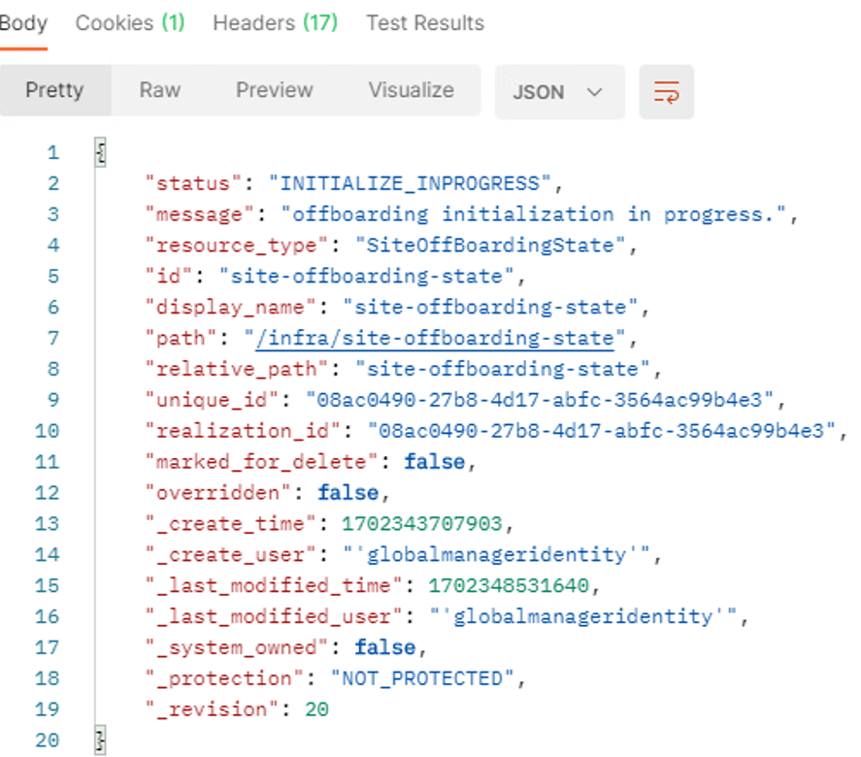Click the "NOT_PROTECTED" value
Viewport: 861px width, 757px height.
pos(422,679)
